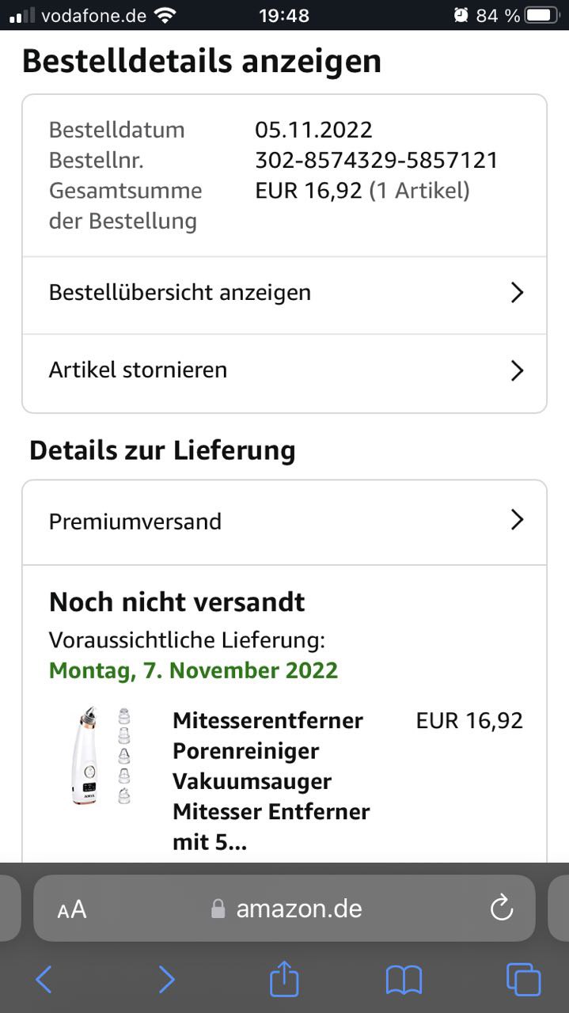This screenshot has width=569, height=1013.
Task: Reload the amazon.de page
Action: (502, 909)
